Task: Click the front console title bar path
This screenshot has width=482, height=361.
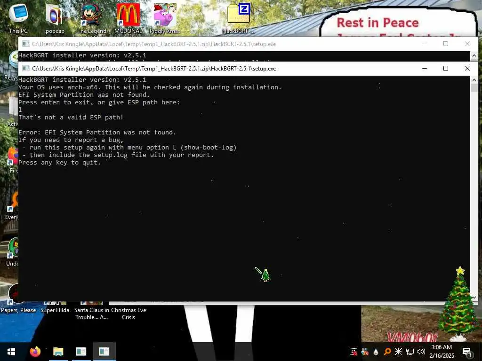Action: point(154,69)
